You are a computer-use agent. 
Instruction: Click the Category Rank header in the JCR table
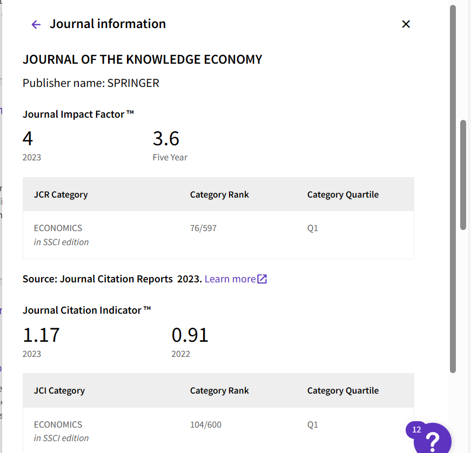click(219, 194)
